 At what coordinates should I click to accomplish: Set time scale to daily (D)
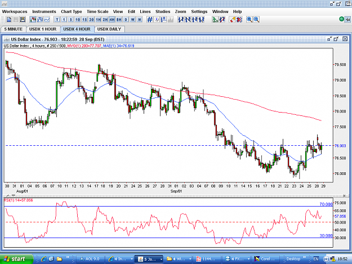126,20
